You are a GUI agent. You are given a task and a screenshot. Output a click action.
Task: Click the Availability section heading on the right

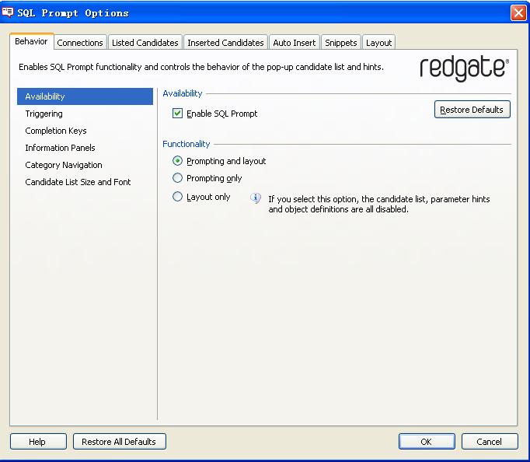183,93
